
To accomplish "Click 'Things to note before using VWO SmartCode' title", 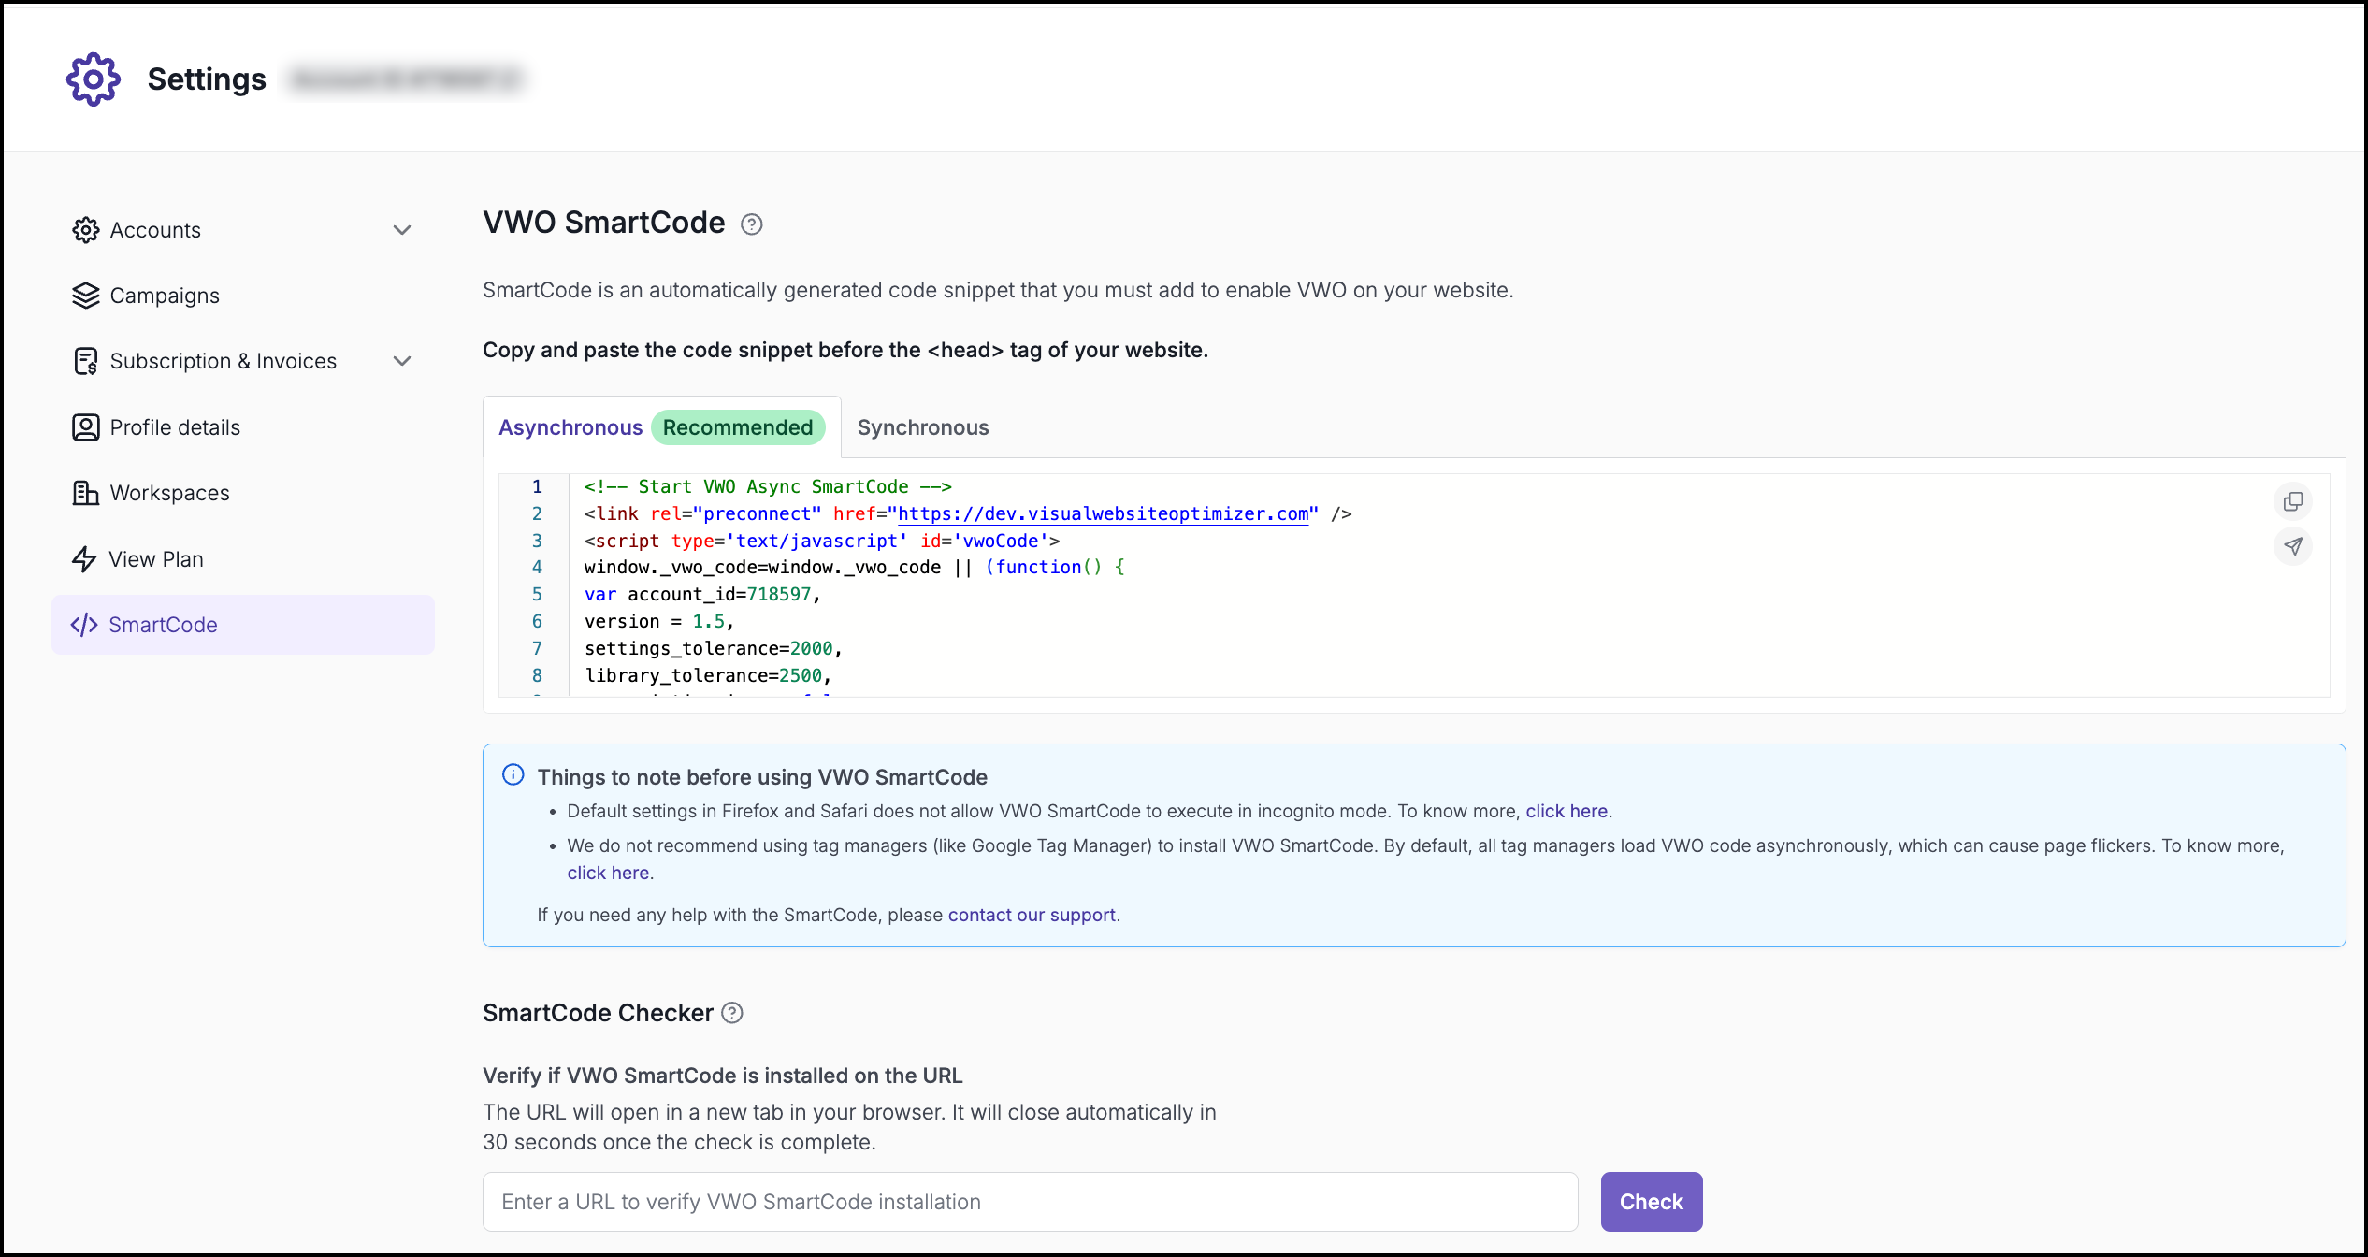I will [x=762, y=777].
